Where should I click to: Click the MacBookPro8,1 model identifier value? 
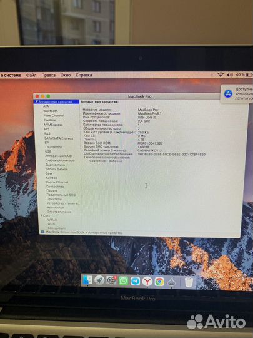tap(149, 113)
